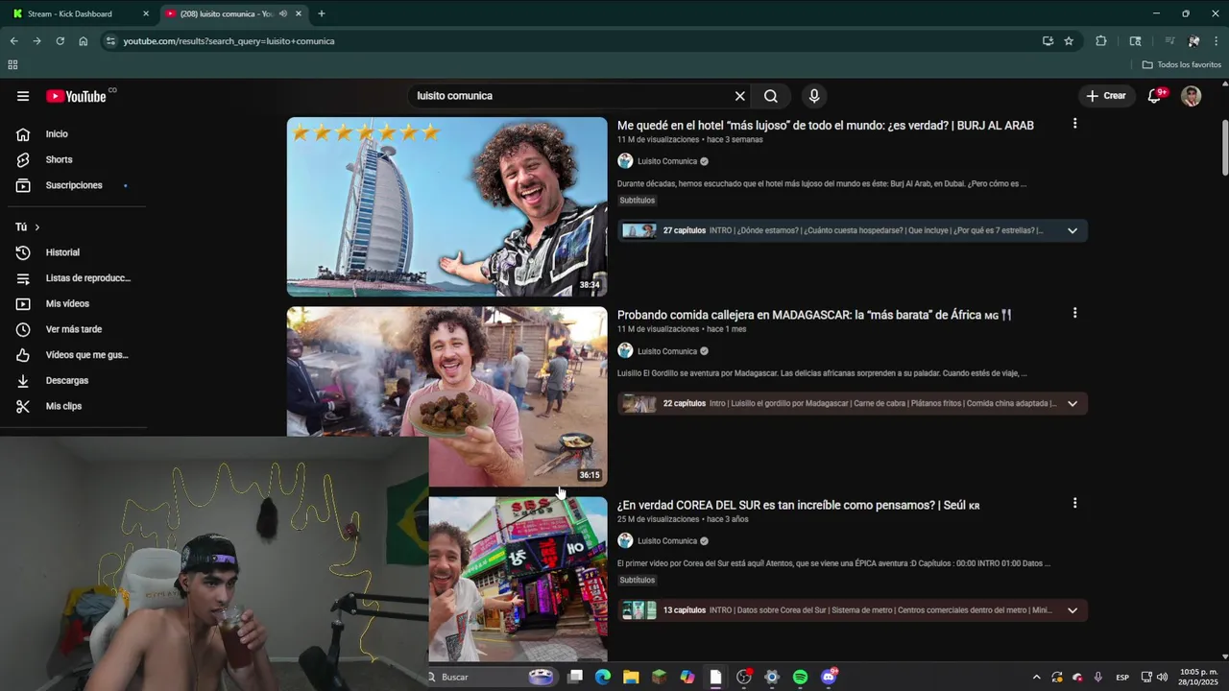Click the Chrome address bar URL

point(229,41)
